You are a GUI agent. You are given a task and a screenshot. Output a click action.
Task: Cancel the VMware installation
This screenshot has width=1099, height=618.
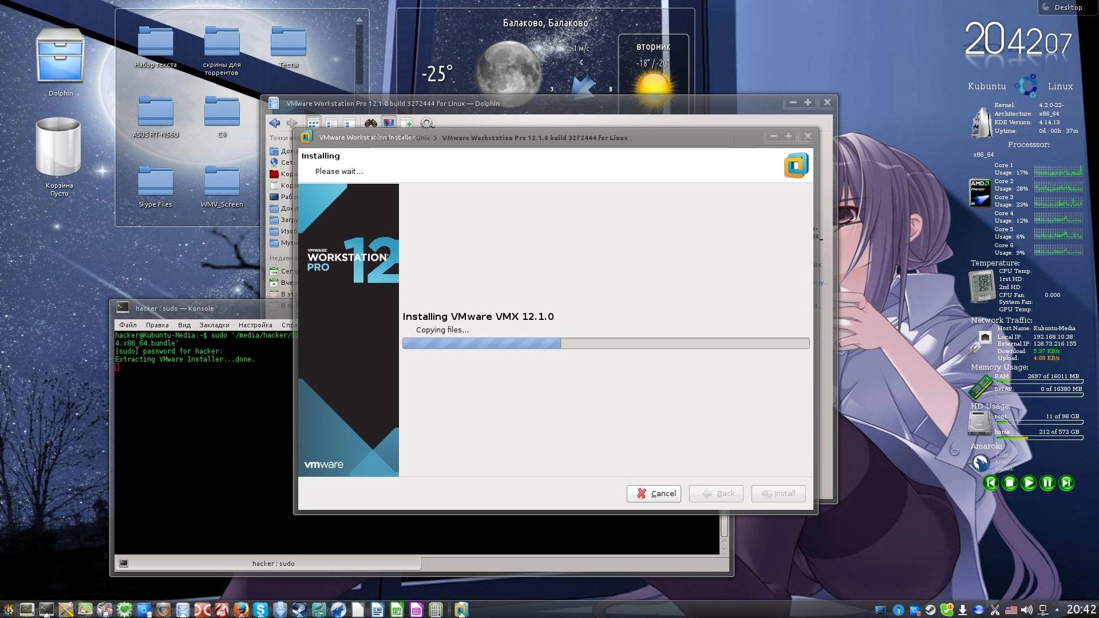tap(654, 493)
